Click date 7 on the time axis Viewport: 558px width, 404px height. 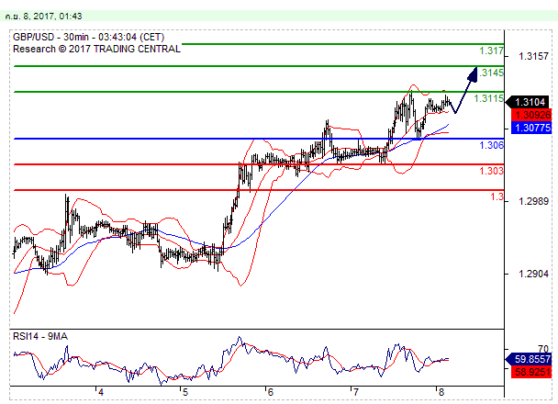355,392
